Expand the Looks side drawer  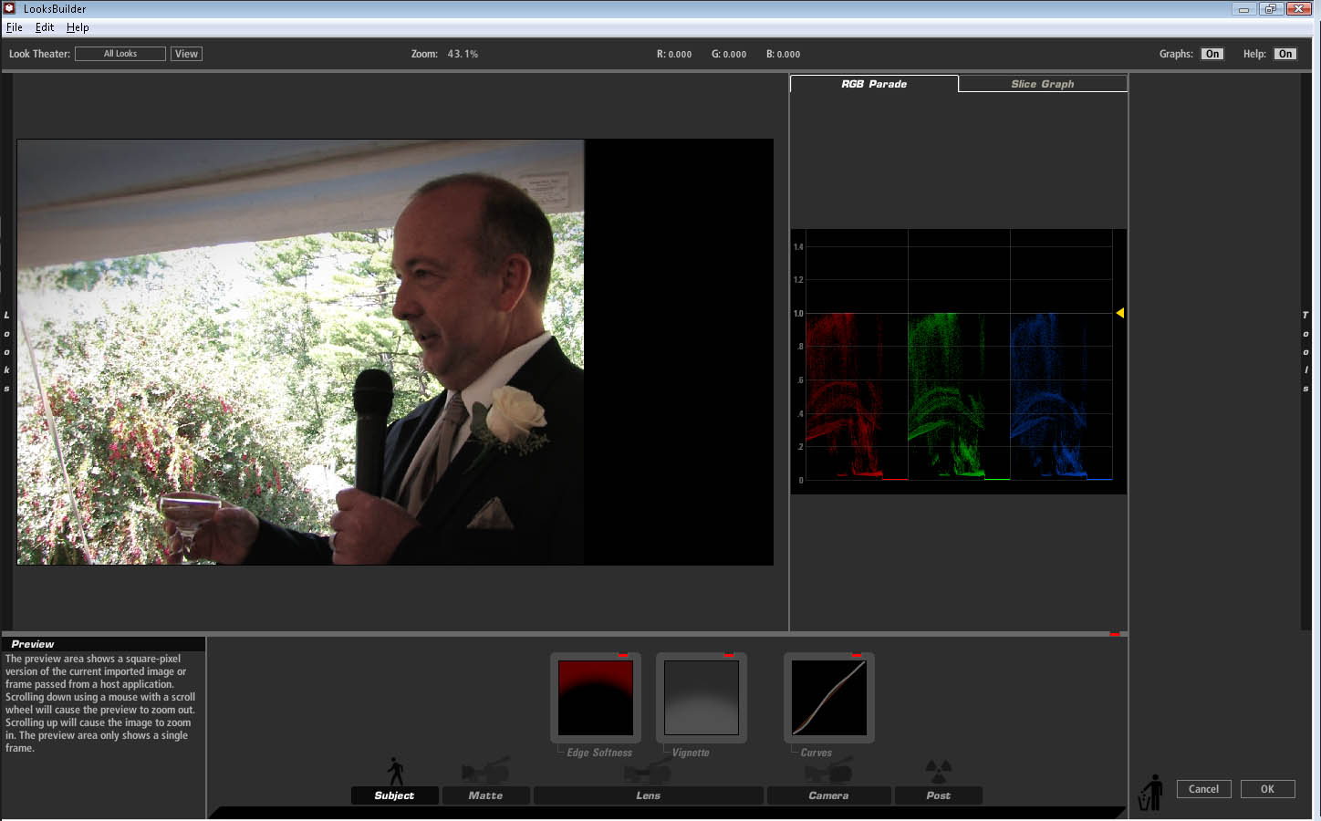tap(6, 351)
